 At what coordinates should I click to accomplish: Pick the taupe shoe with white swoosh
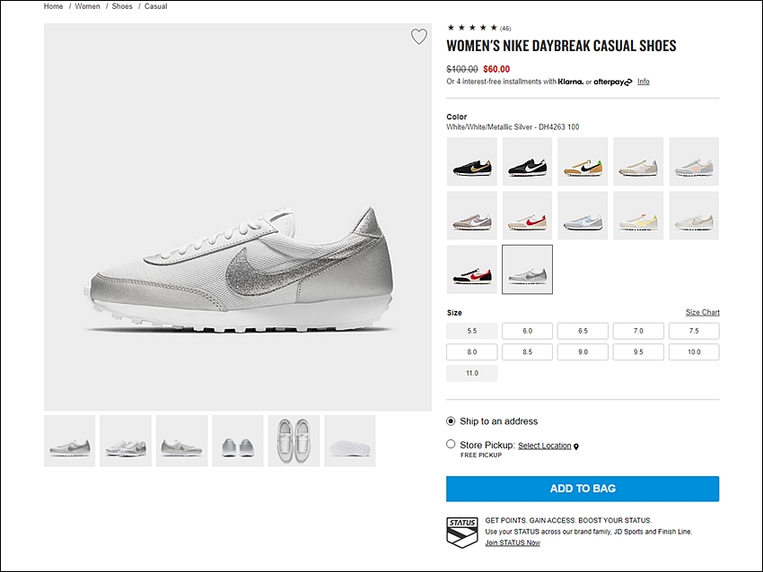[x=471, y=215]
